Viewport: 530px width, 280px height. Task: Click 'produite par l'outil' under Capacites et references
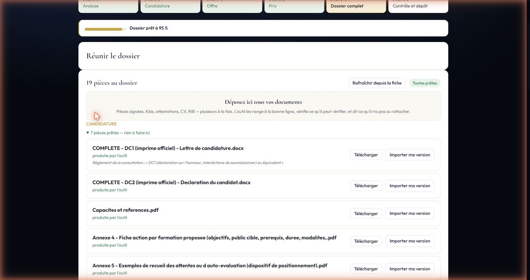coord(110,217)
